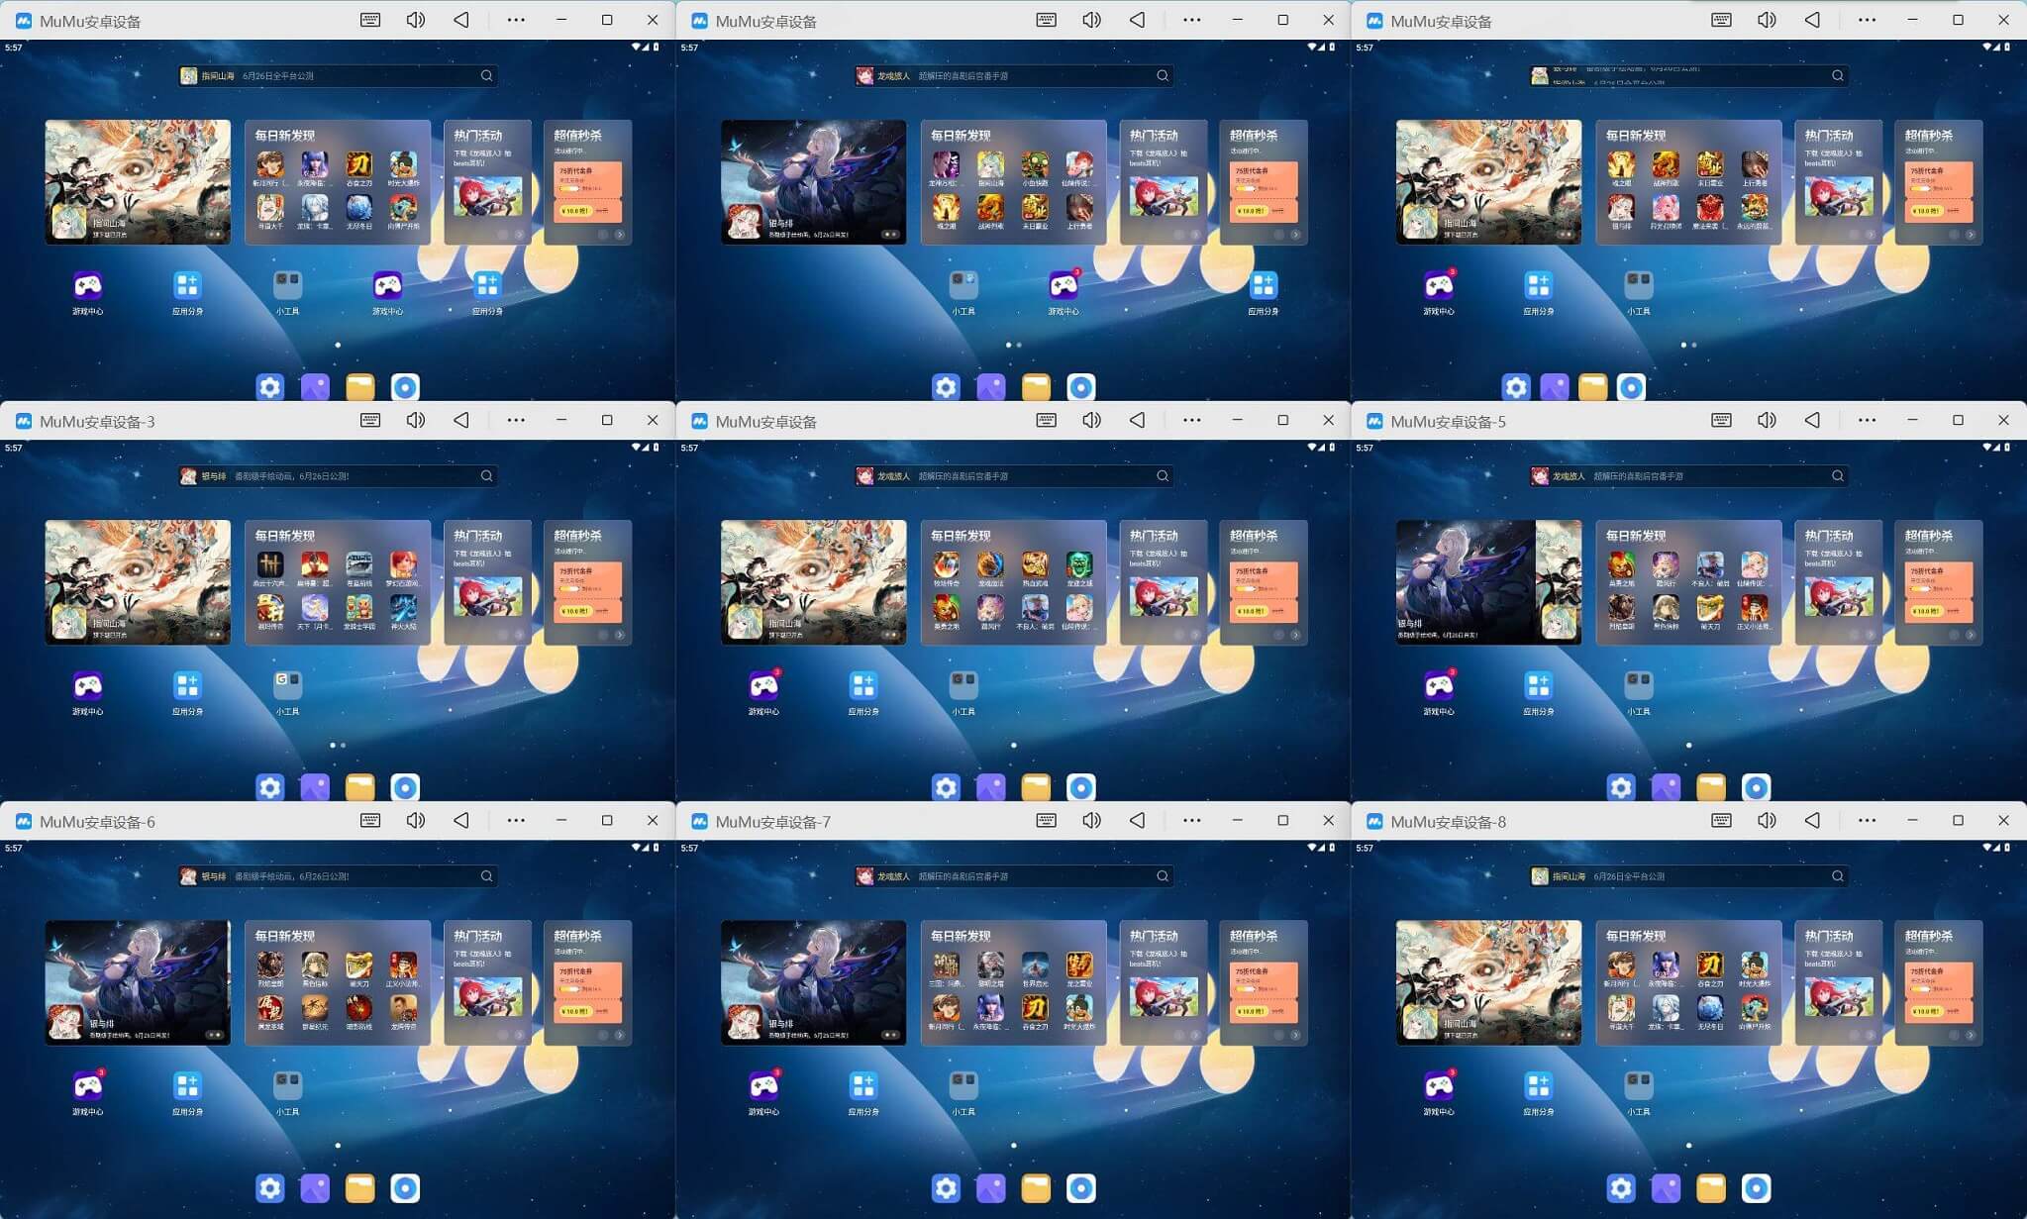
Task: Open the more (...) menu in MuMu安卓设备-8
Action: (x=1867, y=820)
